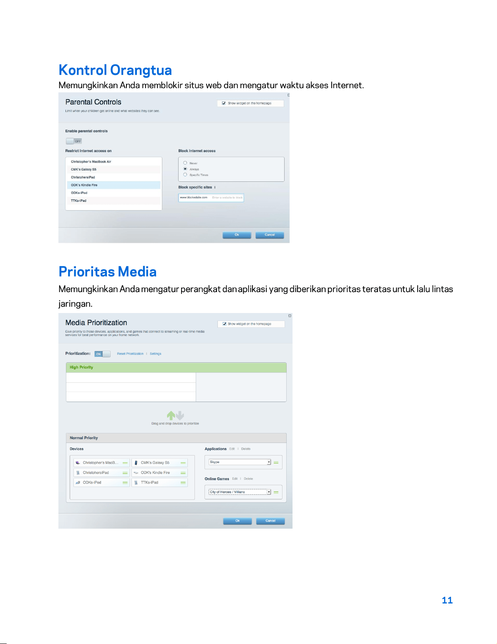Click the iPod icon beside ODKs-iPod
Image resolution: width=497 pixels, height=644 pixels.
coord(78,482)
